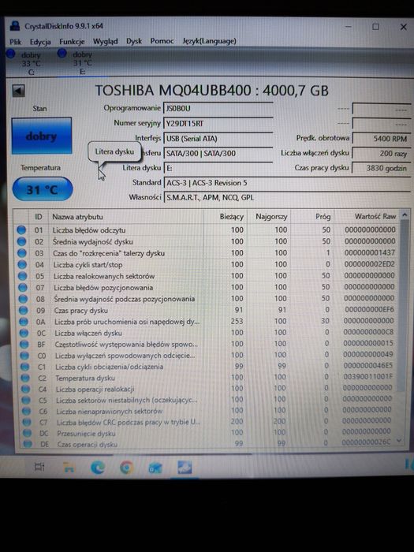The width and height of the screenshot is (414, 552).
Task: Click status icon for Liczba realokowanych sektorów
Action: [x=23, y=276]
